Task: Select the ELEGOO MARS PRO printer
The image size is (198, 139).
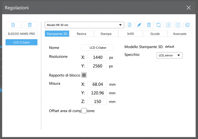Action: pos(21,34)
